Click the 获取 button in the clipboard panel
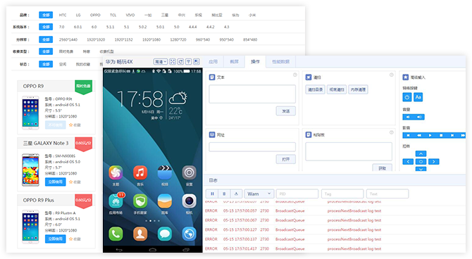Viewport: 472px width, 259px height. pyautogui.click(x=383, y=168)
